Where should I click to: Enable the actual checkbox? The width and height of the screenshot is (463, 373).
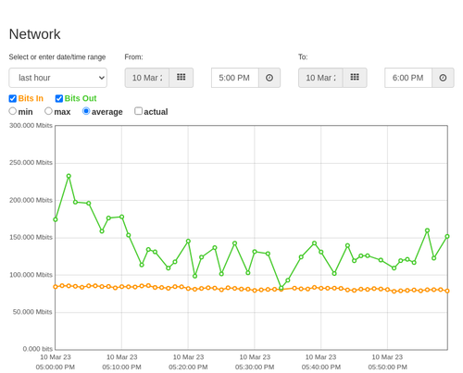139,111
